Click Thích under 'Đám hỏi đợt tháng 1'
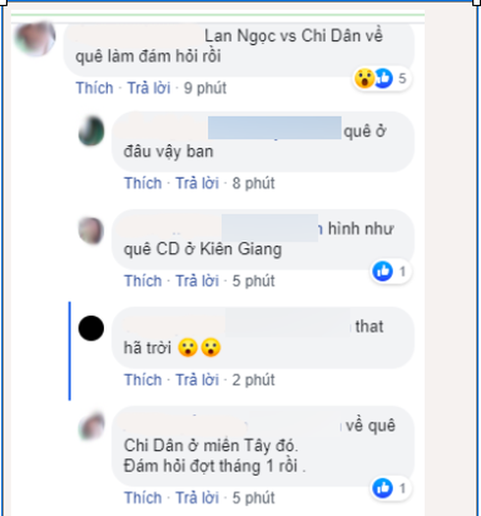This screenshot has height=516, width=481. pos(143,497)
